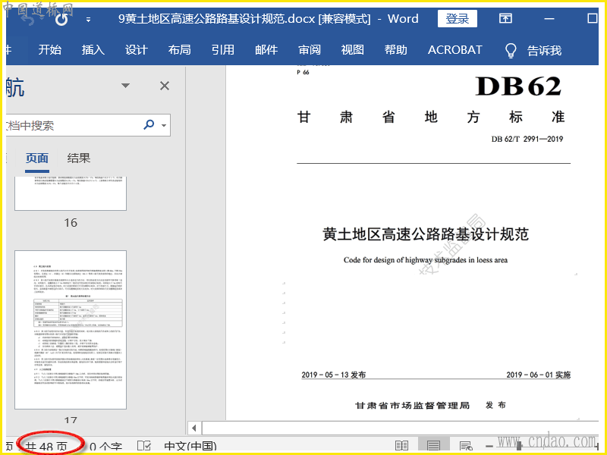
Task: Switch to Read Mode view icon
Action: click(401, 446)
